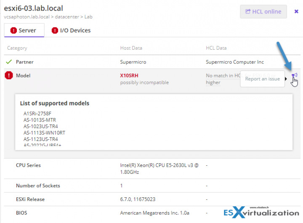Click the Model row label
This screenshot has width=303, height=223.
pos(23,76)
